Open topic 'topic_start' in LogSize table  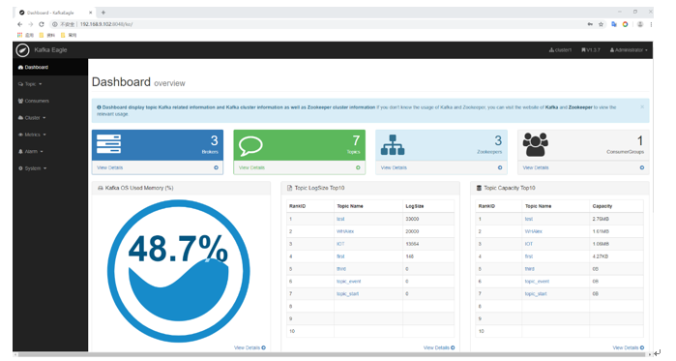[347, 294]
